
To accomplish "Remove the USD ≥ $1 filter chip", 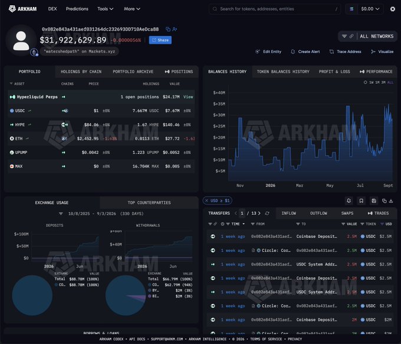I will 206,201.
